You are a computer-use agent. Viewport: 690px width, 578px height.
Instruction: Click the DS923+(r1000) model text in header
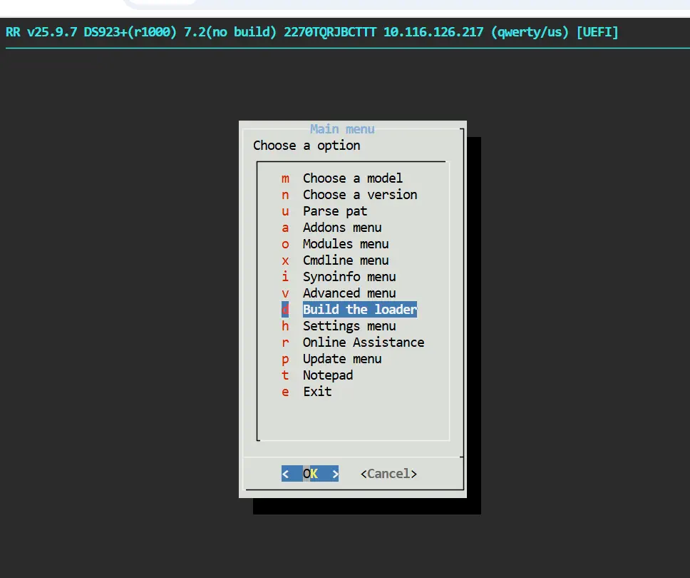click(x=130, y=33)
